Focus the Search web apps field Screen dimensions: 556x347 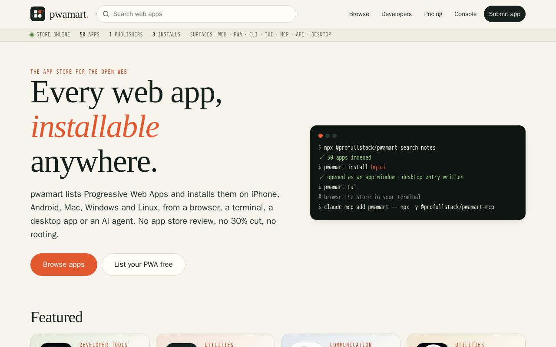click(196, 14)
